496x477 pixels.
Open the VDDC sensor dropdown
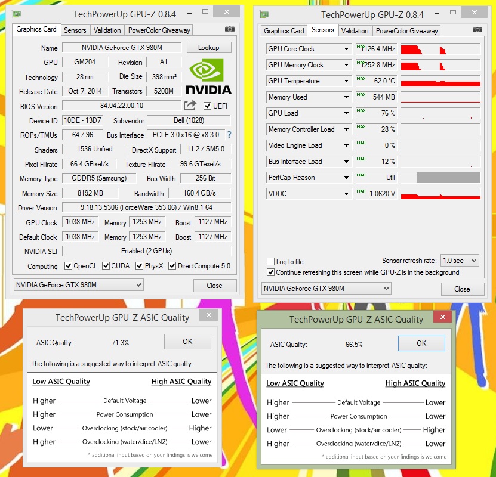click(x=346, y=194)
